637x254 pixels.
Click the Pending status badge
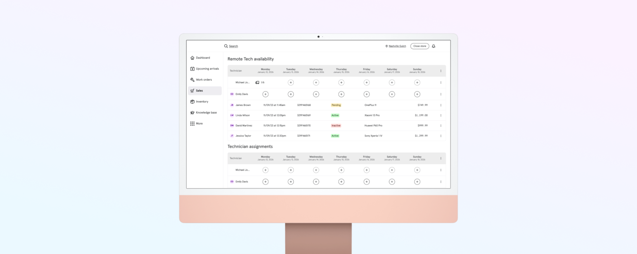(336, 105)
